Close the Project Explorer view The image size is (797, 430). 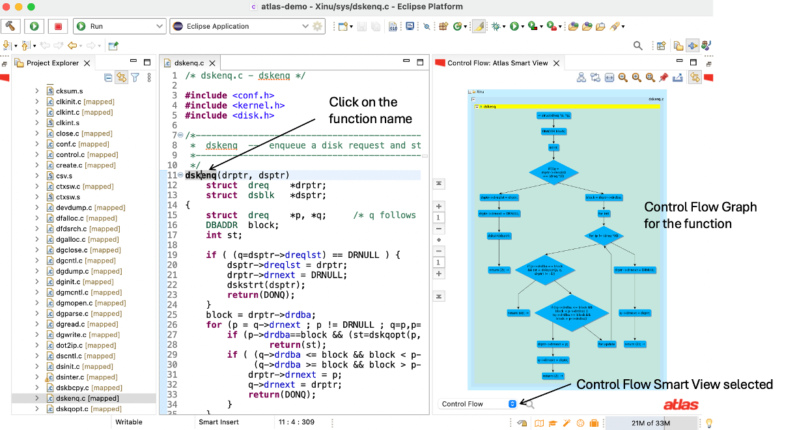coord(87,63)
